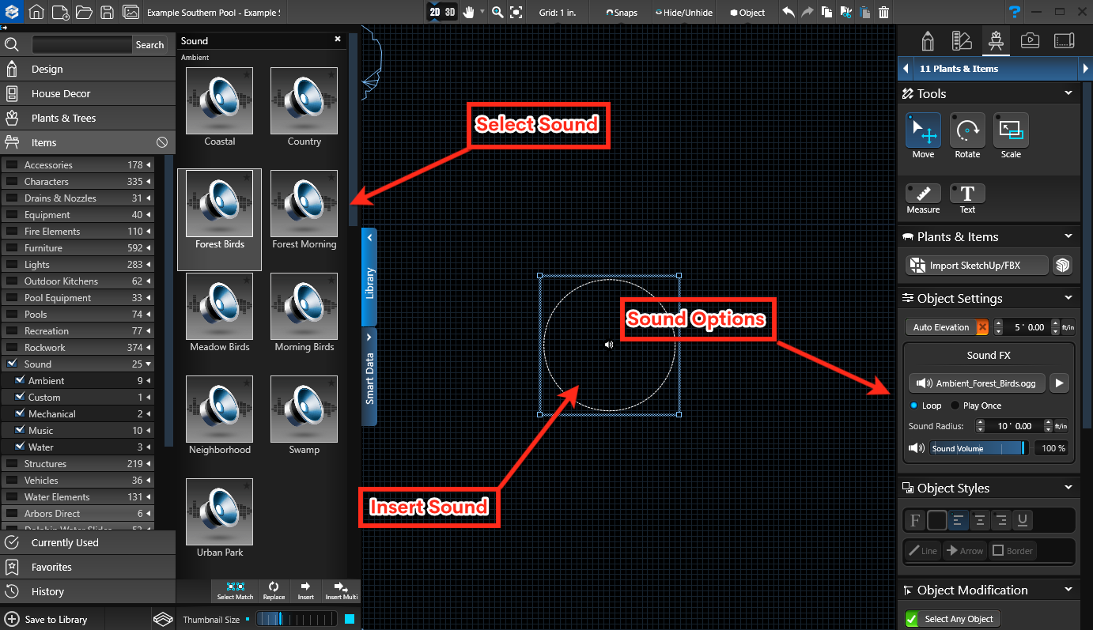Enable the Play Once option

pos(955,405)
